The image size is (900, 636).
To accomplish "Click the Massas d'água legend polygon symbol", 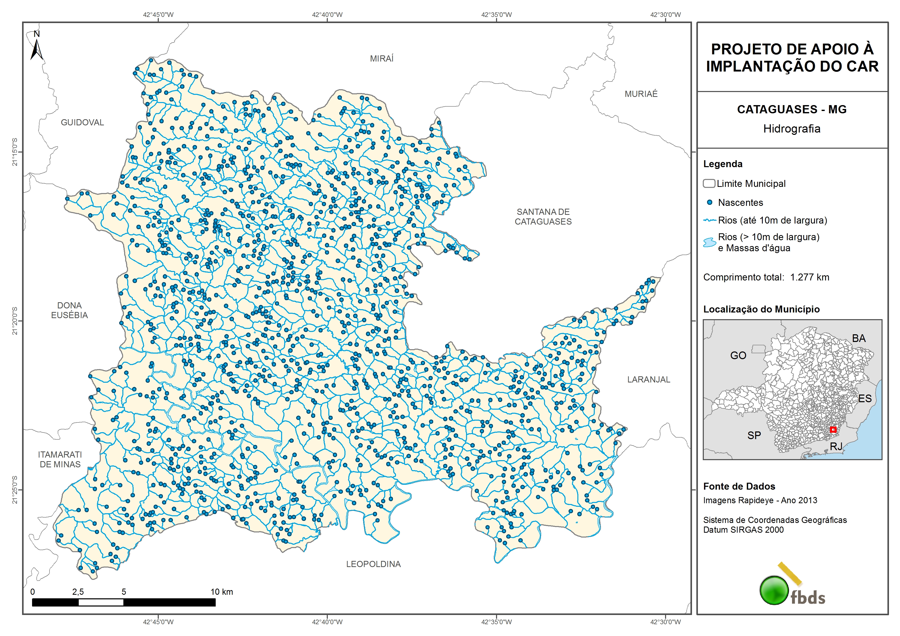I will pos(709,243).
